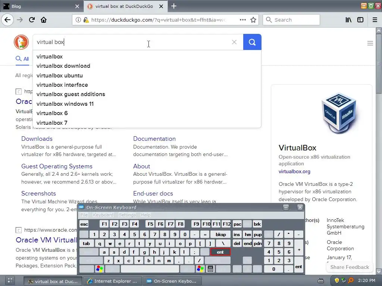This screenshot has width=382, height=286.
Task: Click the VirtualBox cube logo image
Action: pyautogui.click(x=339, y=113)
